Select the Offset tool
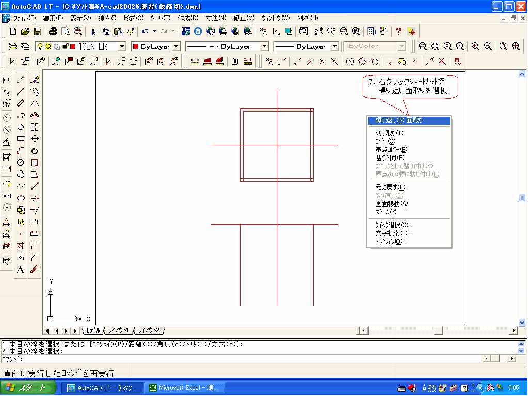528x396 pixels. (x=35, y=115)
